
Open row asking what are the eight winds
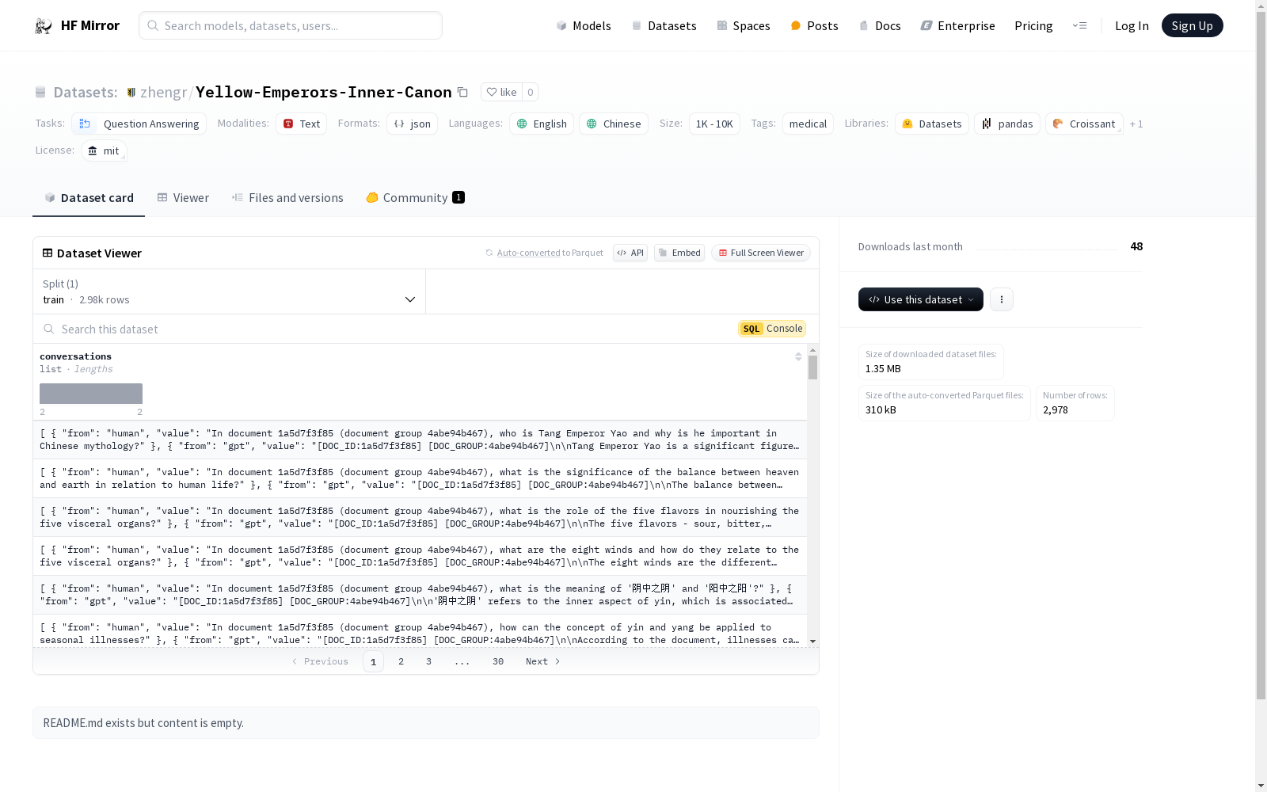click(x=420, y=556)
